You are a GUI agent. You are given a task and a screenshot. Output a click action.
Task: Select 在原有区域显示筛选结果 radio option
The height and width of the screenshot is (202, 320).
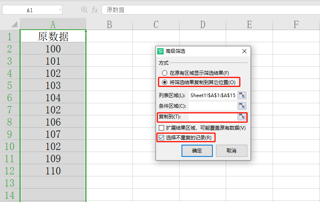(x=164, y=73)
